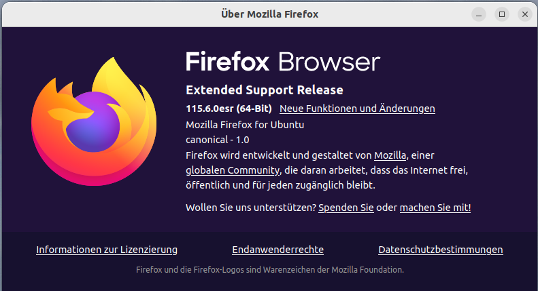View the Endanwenderrechte page
The width and height of the screenshot is (538, 291).
point(278,250)
